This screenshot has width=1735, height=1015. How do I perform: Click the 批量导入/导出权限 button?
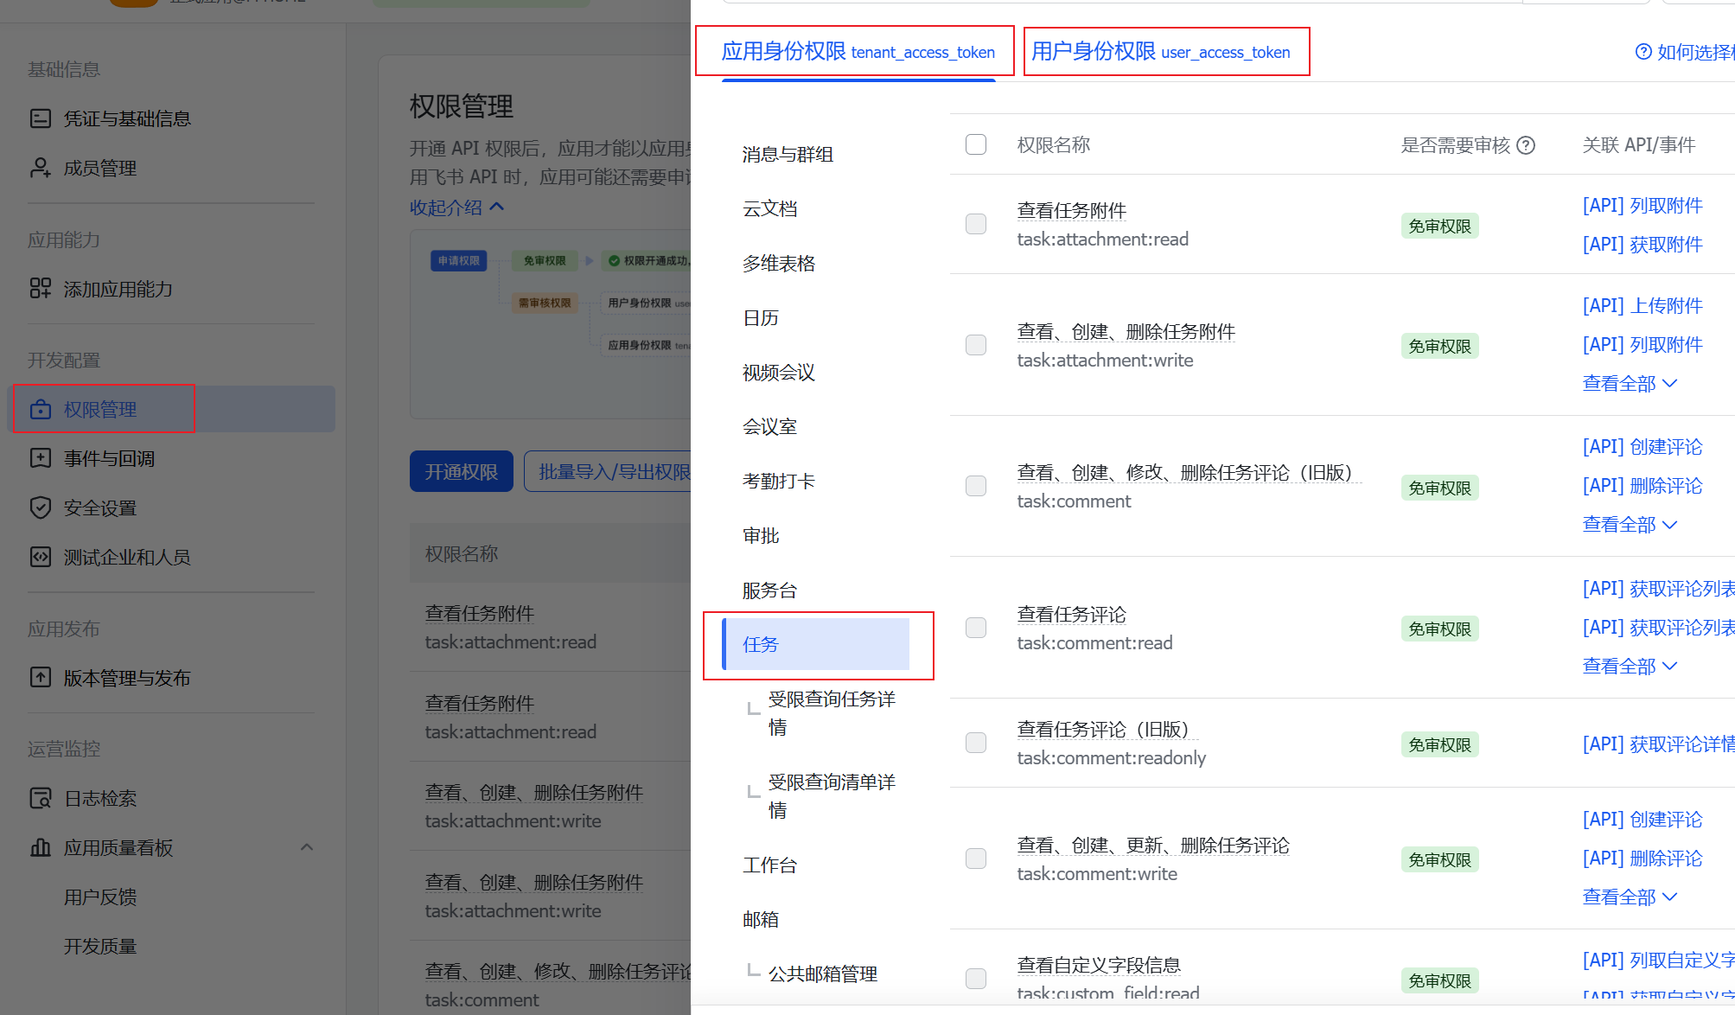coord(608,472)
